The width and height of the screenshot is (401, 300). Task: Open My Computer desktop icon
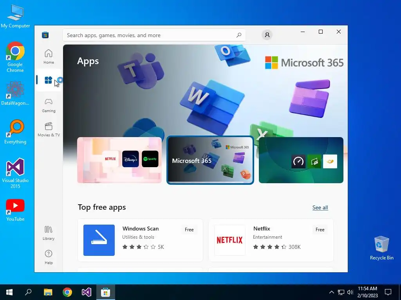[x=15, y=16]
